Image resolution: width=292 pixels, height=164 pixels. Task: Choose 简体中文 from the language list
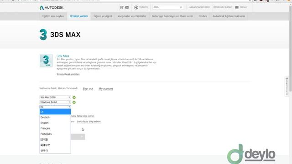55,145
